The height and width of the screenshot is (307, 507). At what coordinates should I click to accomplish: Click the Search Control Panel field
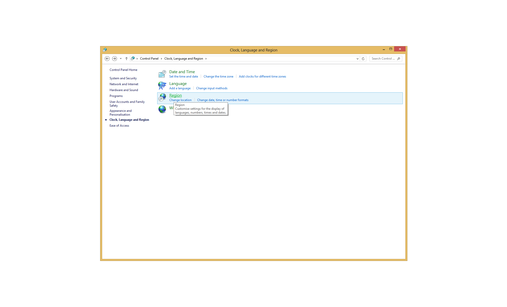pyautogui.click(x=383, y=59)
